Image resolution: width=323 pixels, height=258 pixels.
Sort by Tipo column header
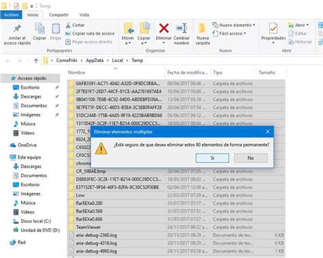tap(233, 73)
